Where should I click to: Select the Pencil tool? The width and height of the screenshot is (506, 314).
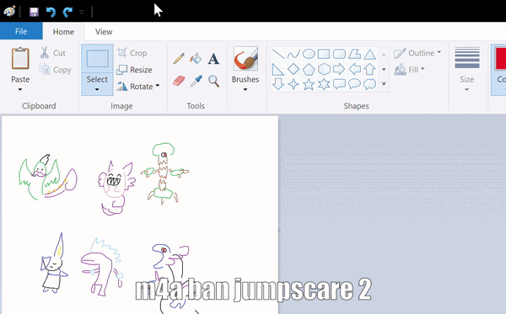click(179, 59)
